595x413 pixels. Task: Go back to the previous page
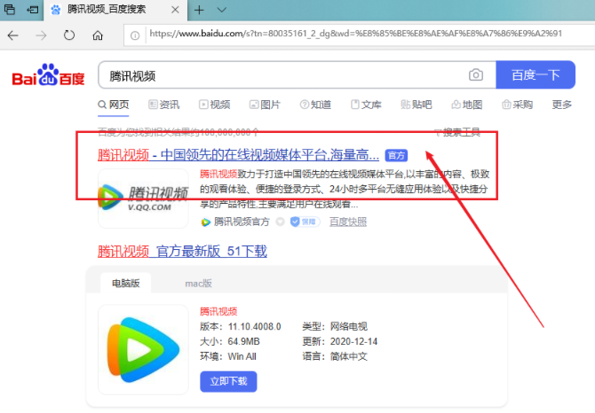point(13,35)
